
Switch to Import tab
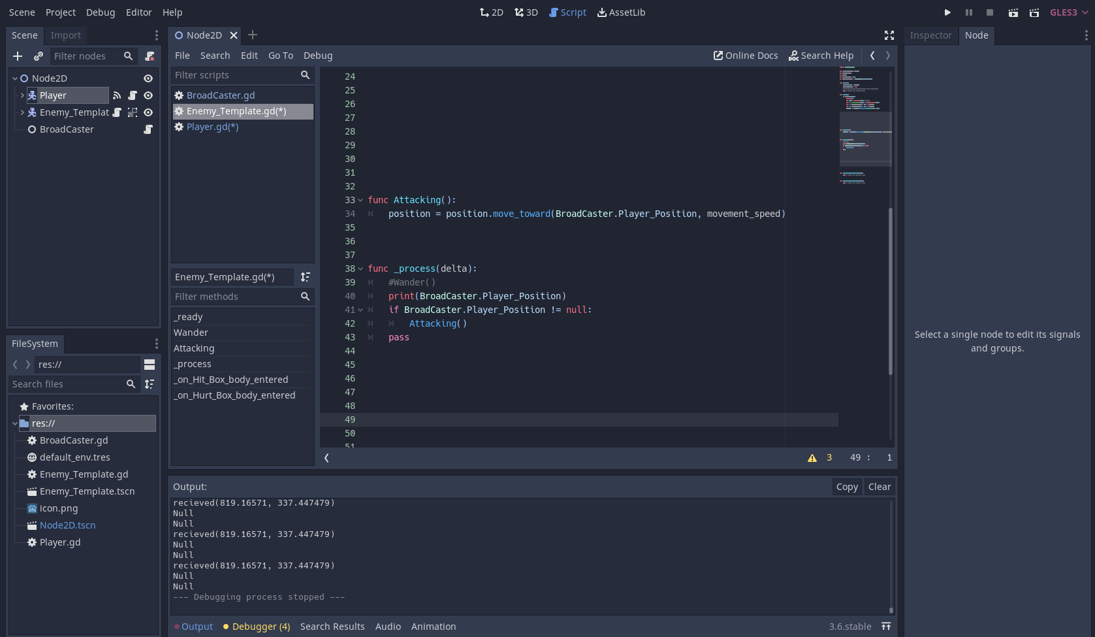coord(66,35)
